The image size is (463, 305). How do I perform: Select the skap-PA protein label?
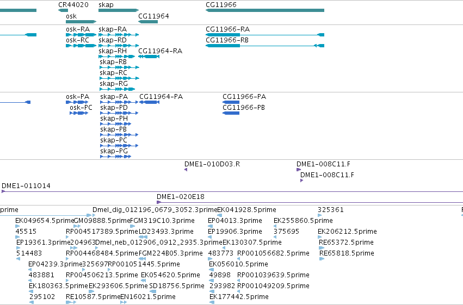click(114, 97)
